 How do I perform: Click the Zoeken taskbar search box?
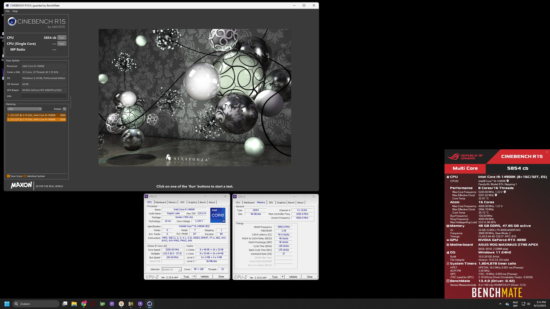[36, 304]
